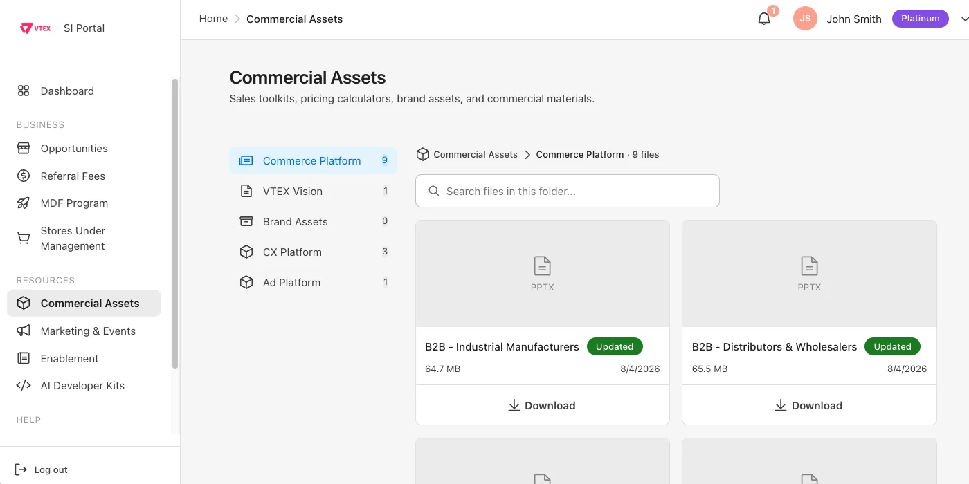Click the AI Developer Kits code icon
The height and width of the screenshot is (484, 969).
tap(24, 385)
